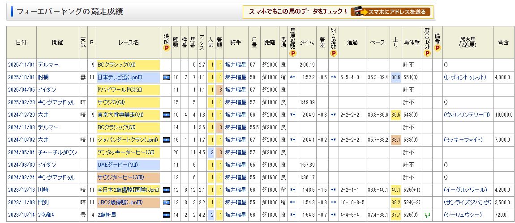This screenshot has height=223, width=515.
Task: Open jockey 坂井瑠星 link in first row
Action: tap(235, 65)
